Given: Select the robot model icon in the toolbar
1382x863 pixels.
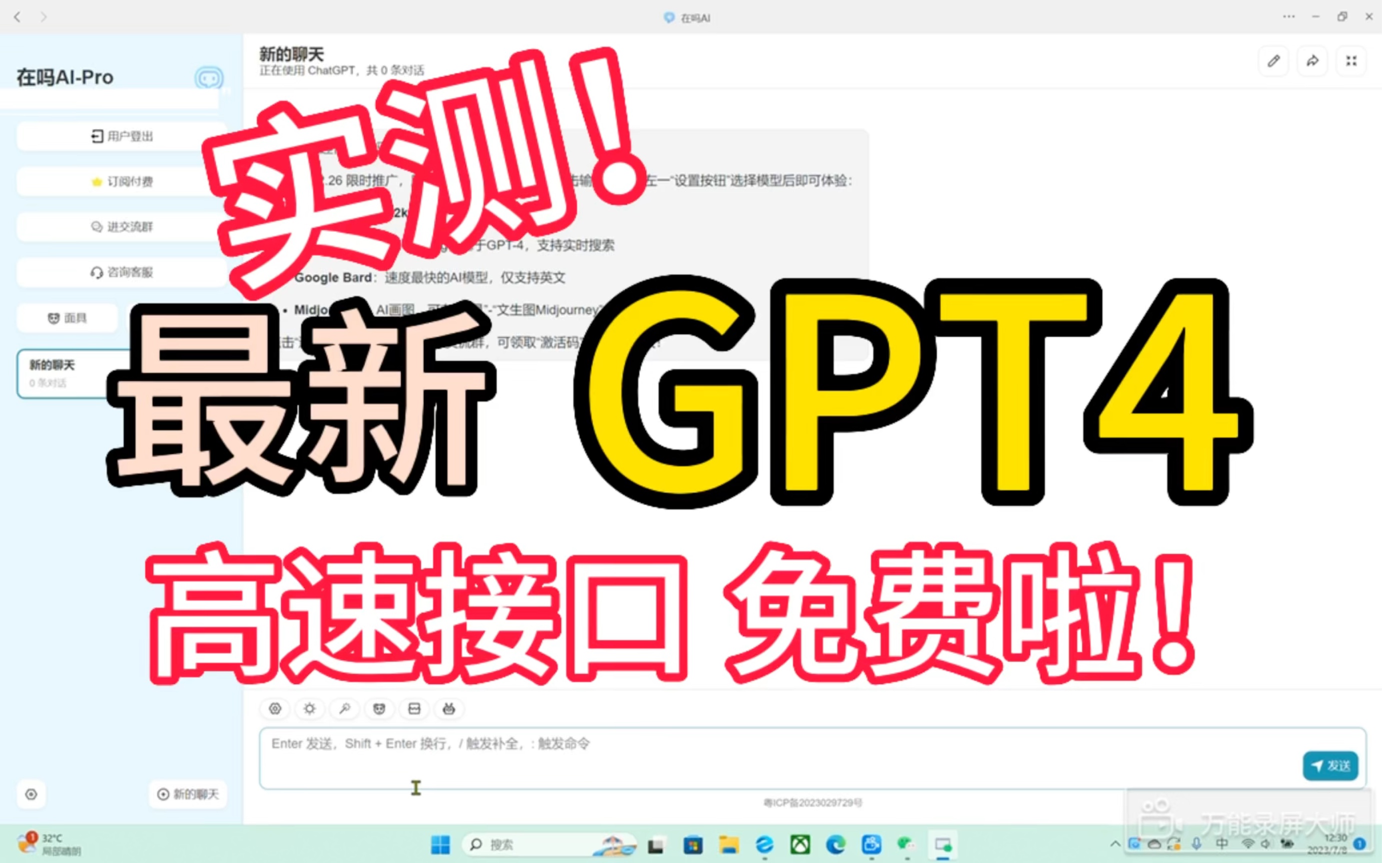Looking at the screenshot, I should (x=449, y=709).
